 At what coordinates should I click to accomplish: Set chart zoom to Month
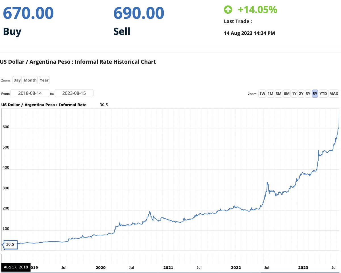click(x=30, y=80)
